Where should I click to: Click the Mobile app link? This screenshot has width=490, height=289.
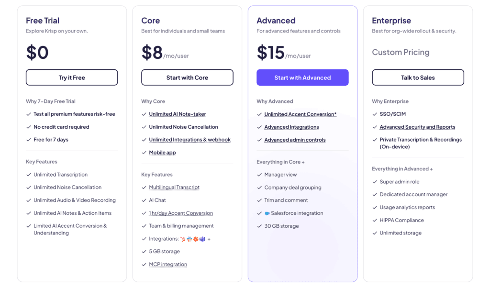pos(162,153)
